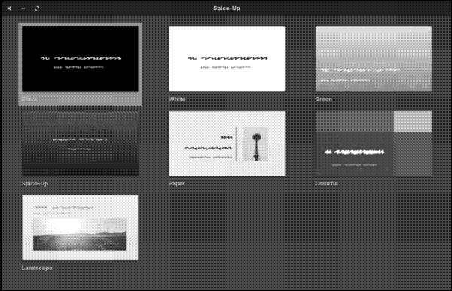The height and width of the screenshot is (291, 452).
Task: Click the Black template label
Action: [29, 100]
